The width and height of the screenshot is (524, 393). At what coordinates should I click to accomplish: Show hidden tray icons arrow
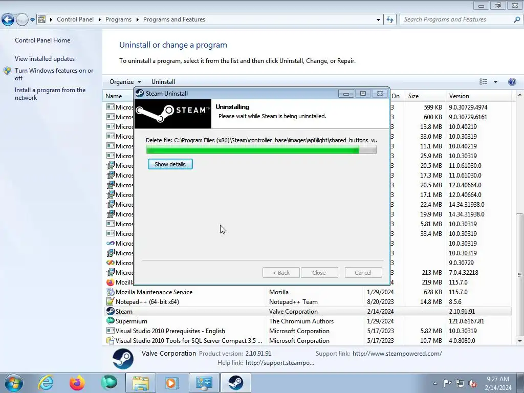[435, 383]
